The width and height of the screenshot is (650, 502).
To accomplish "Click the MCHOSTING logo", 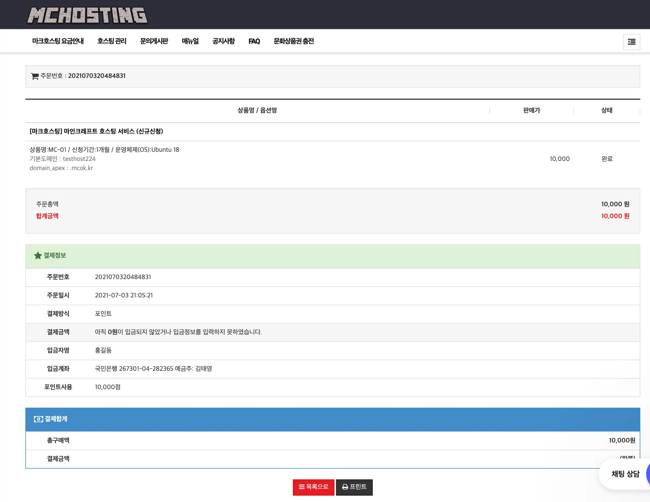I will (x=87, y=15).
